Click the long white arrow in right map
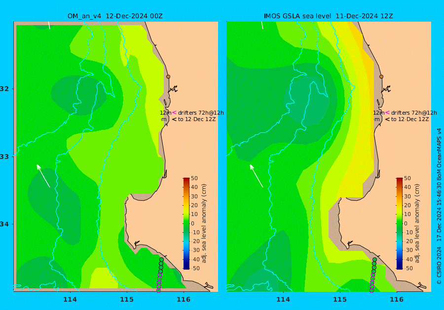The width and height of the screenshot is (444, 310). [x=256, y=176]
